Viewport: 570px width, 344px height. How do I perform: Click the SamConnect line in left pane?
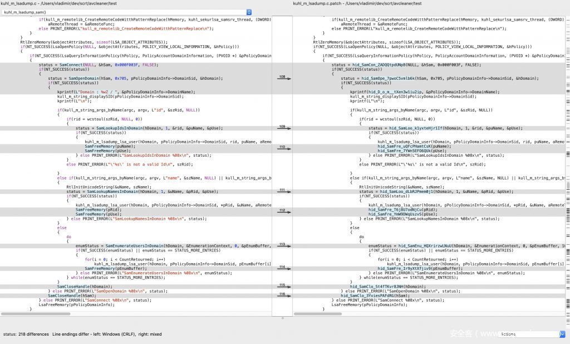[x=89, y=65]
